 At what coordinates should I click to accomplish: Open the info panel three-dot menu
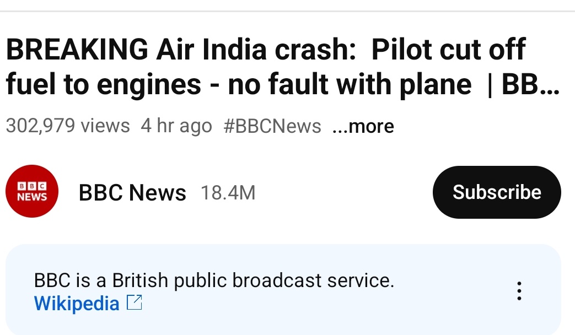pos(518,291)
